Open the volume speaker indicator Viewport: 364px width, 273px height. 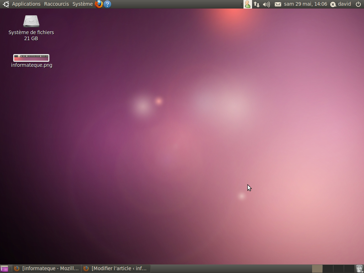[266, 4]
